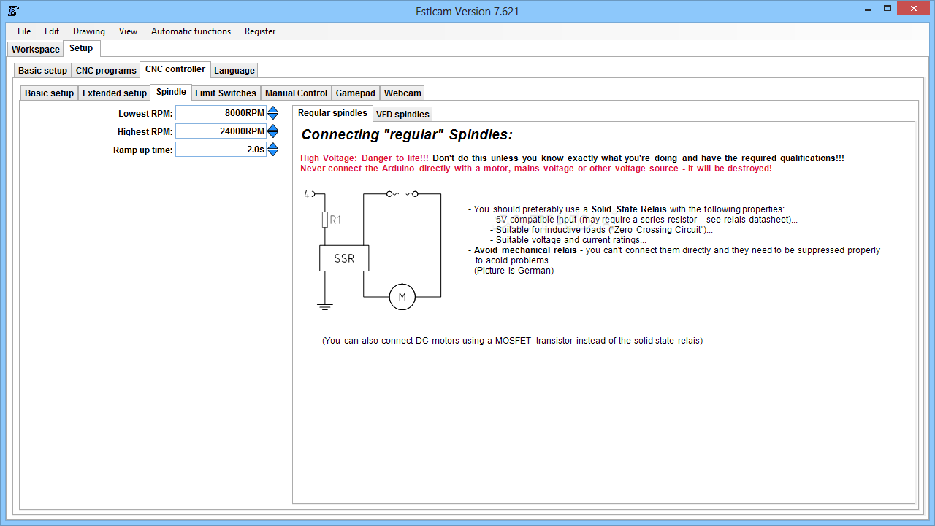This screenshot has width=935, height=526.
Task: Open Basic setup tab beside CNC programs
Action: point(42,71)
